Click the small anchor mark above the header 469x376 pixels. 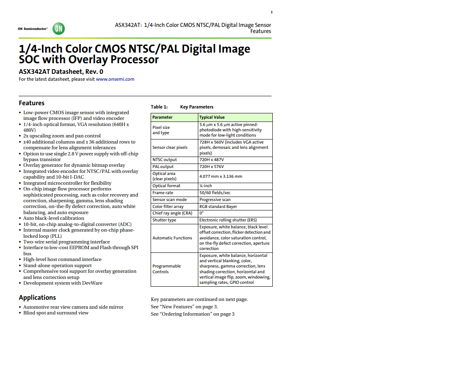pos(272,12)
